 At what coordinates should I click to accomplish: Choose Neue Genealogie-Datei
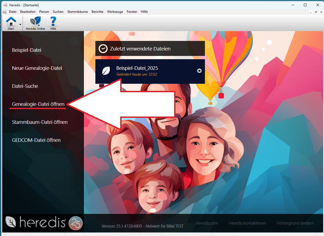(37, 68)
